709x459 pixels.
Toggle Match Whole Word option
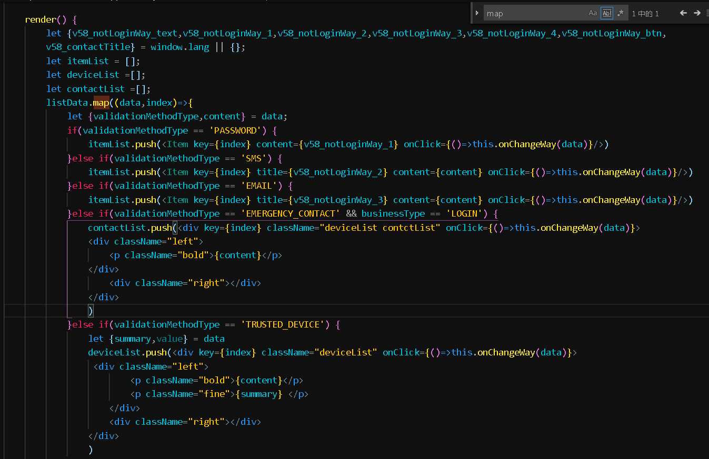tap(607, 13)
